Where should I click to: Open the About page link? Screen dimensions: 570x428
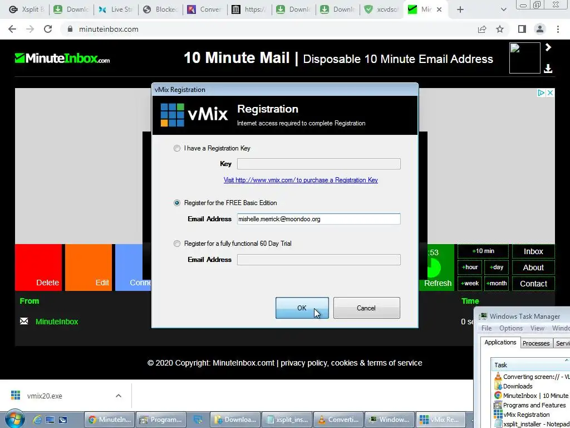[x=533, y=267]
